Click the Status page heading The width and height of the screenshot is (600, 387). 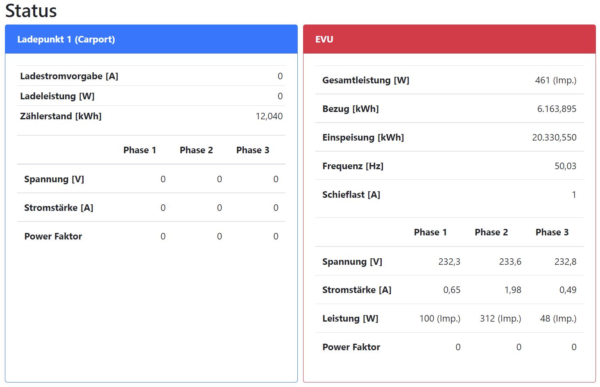tap(31, 11)
